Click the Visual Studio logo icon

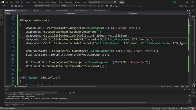3,2
